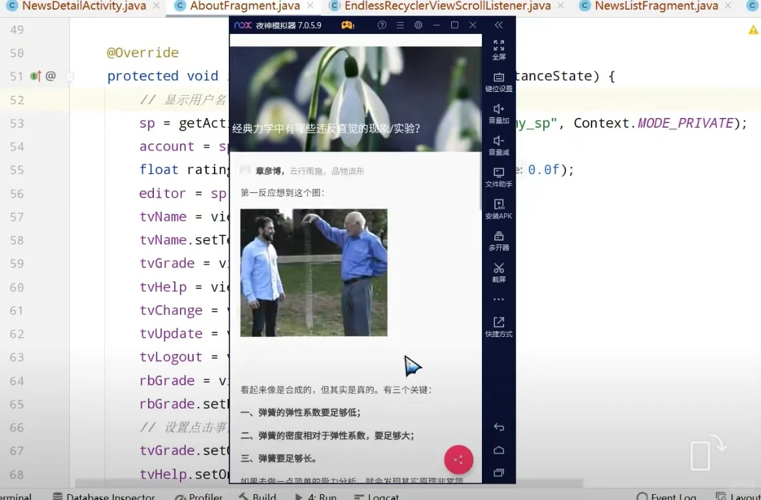Tap the red floating action button in app
The width and height of the screenshot is (761, 500).
pyautogui.click(x=458, y=460)
